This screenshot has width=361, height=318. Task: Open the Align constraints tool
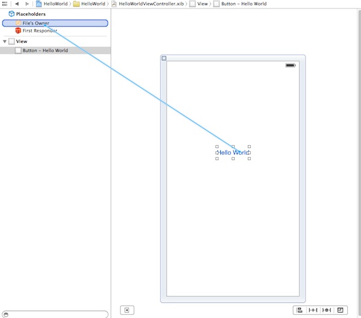[300, 310]
